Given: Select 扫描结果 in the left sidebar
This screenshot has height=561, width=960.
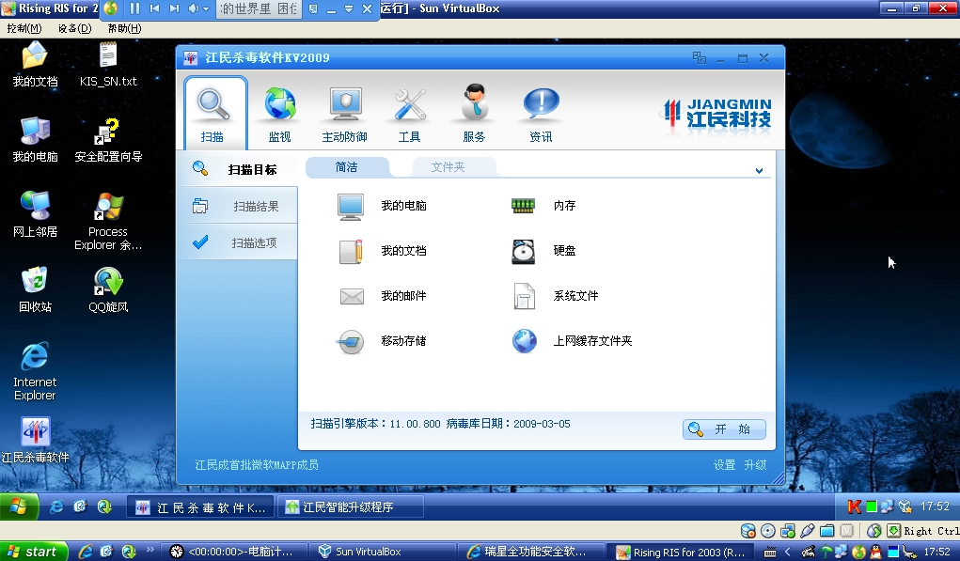Looking at the screenshot, I should 238,206.
